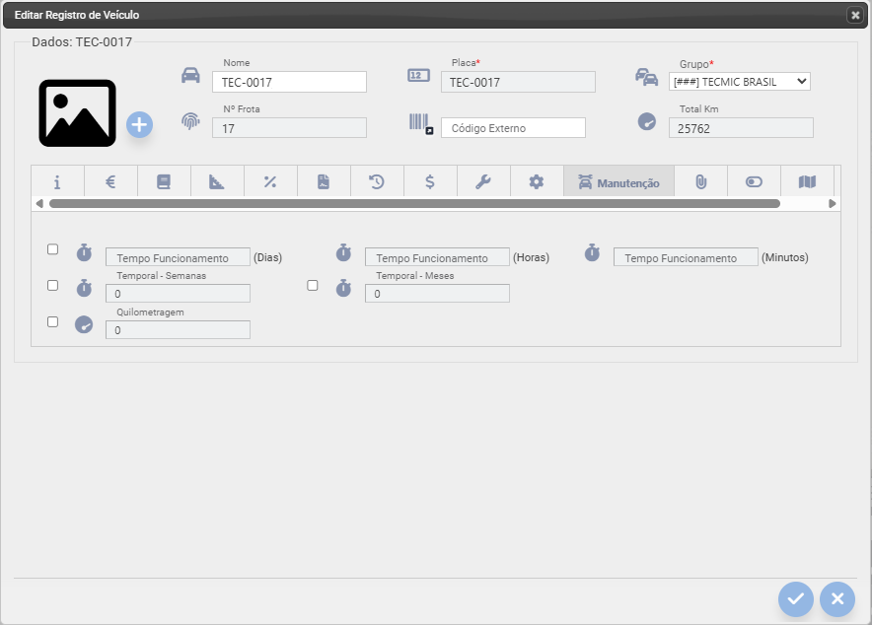Click tab strip right scroll arrow
The height and width of the screenshot is (625, 872).
832,203
